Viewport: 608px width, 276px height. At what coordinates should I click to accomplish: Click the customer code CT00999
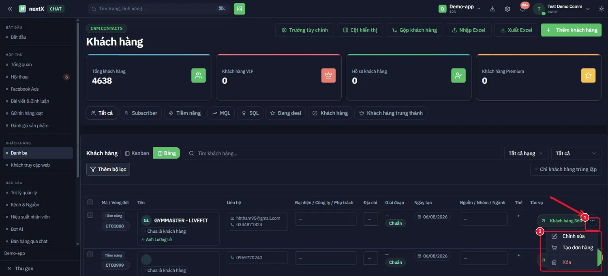115,265
